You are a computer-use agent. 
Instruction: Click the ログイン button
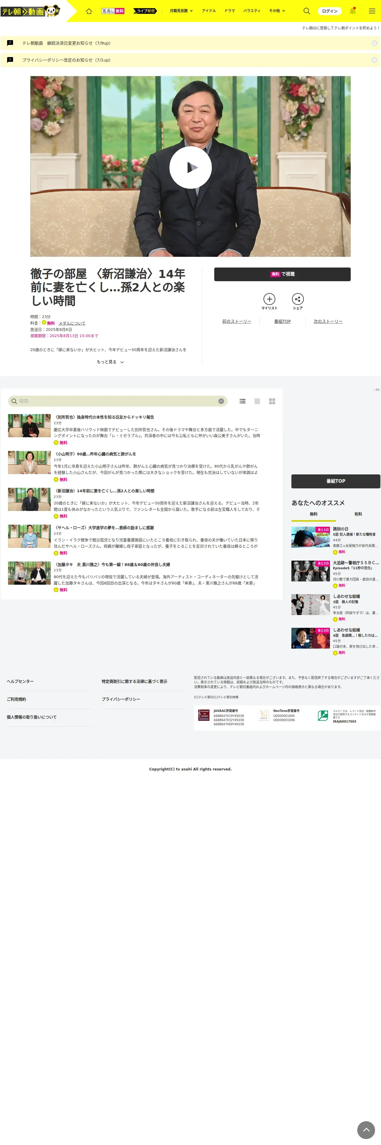[330, 11]
